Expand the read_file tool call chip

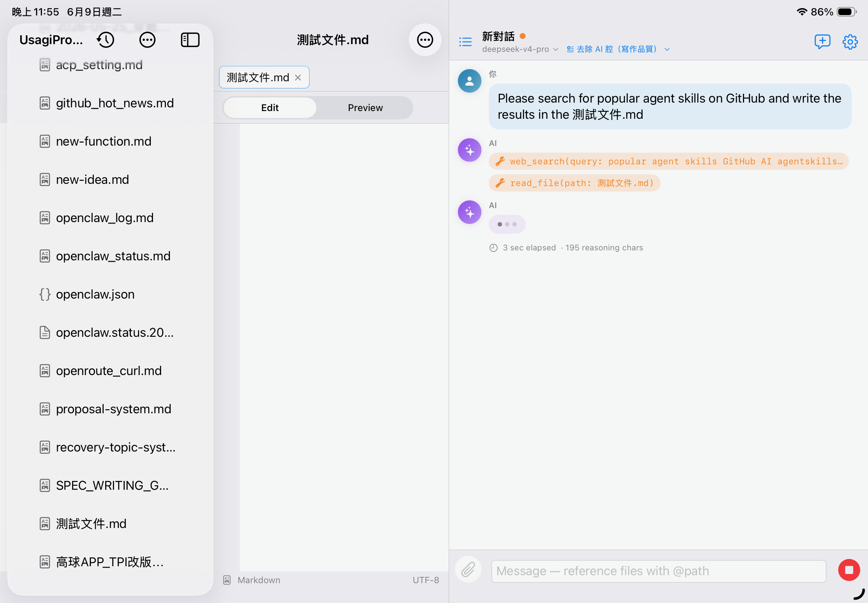point(574,183)
